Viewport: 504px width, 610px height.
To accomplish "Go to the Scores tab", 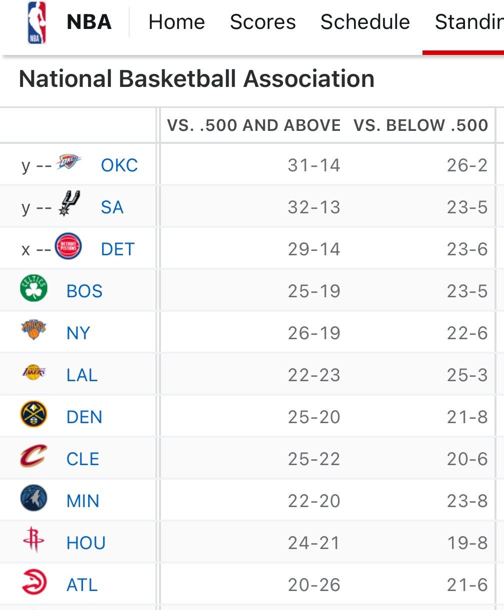I will click(262, 22).
